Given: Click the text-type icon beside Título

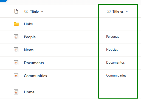Looking at the screenshot, I should (x=26, y=12).
